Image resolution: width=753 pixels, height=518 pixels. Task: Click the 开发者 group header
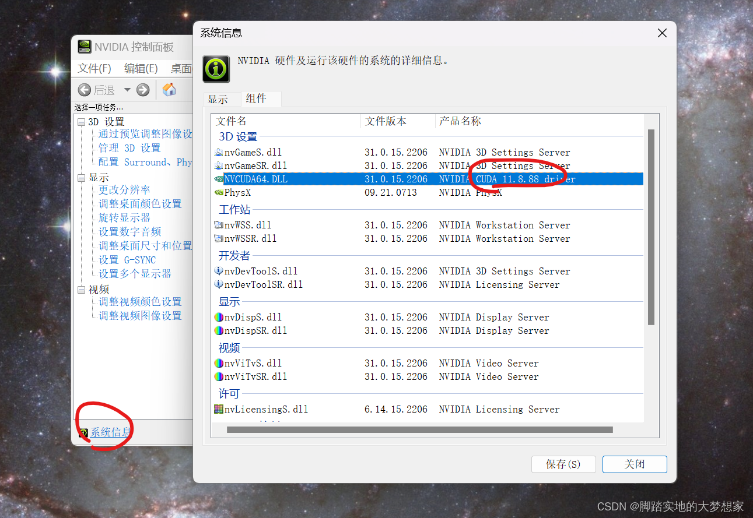(x=234, y=256)
